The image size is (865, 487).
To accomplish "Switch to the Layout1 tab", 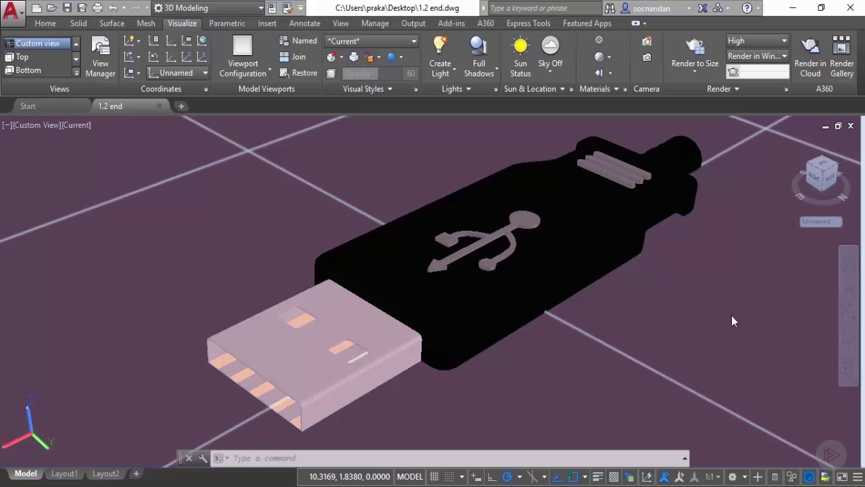I will (64, 473).
